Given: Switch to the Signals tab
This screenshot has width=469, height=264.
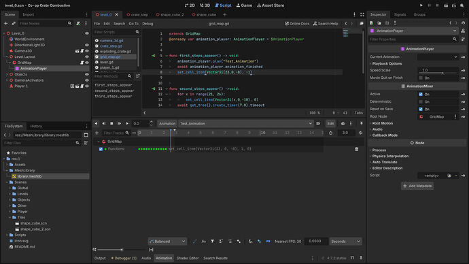Looking at the screenshot, I should 400,14.
